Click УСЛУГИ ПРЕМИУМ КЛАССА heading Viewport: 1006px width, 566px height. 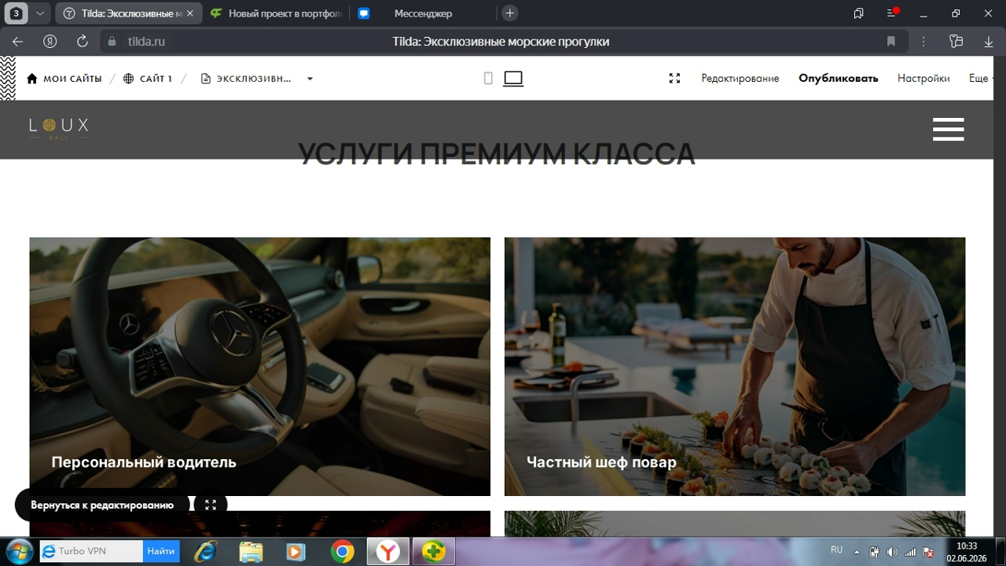[x=497, y=155]
